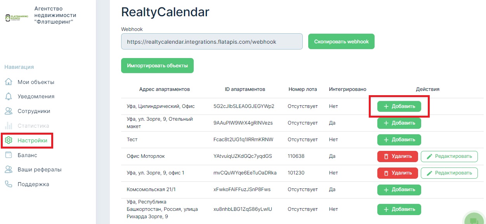Click the people icon beside Сотрудники
The width and height of the screenshot is (486, 224).
click(x=9, y=111)
